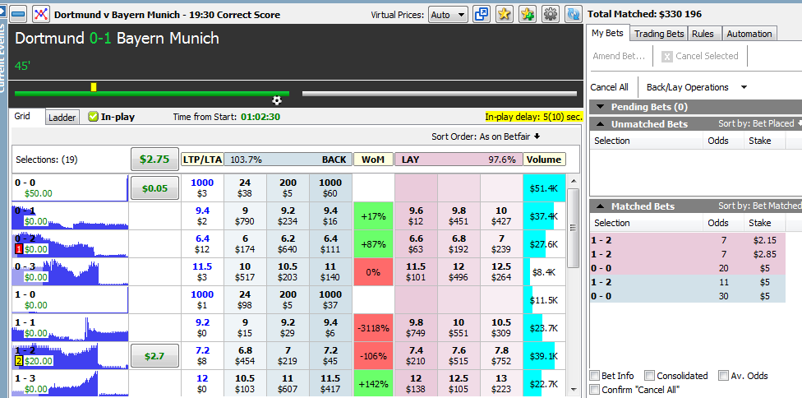802x398 pixels.
Task: Back 0 - 1 at 9.4 for $16
Action: [x=330, y=216]
